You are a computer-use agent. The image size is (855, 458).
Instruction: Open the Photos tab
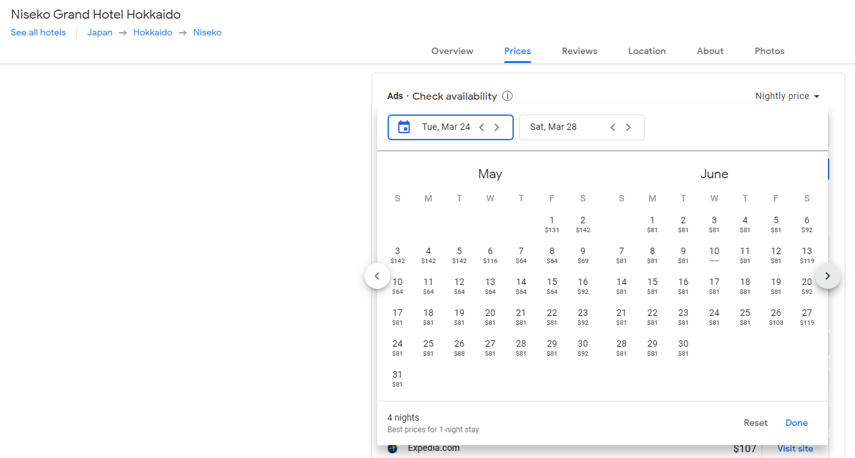pos(769,51)
